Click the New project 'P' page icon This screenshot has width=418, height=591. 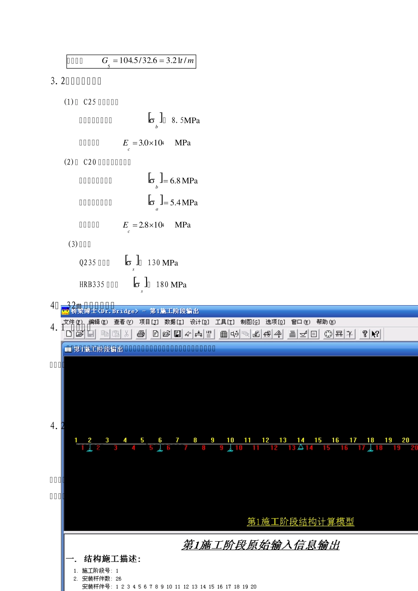pyautogui.click(x=156, y=334)
